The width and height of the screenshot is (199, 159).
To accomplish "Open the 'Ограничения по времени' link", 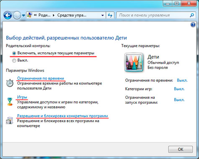I will tap(41, 78).
